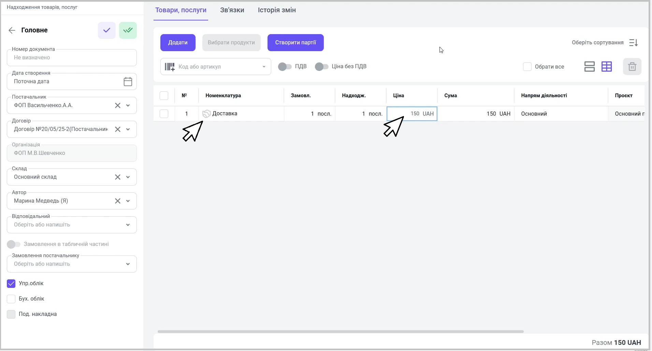The height and width of the screenshot is (351, 652).
Task: Switch to the Зв'язки tab
Action: click(232, 10)
